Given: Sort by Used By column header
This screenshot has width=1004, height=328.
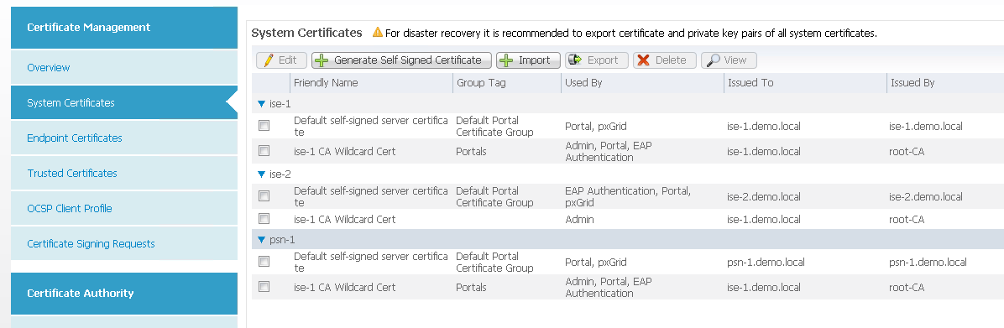Looking at the screenshot, I should coord(641,82).
